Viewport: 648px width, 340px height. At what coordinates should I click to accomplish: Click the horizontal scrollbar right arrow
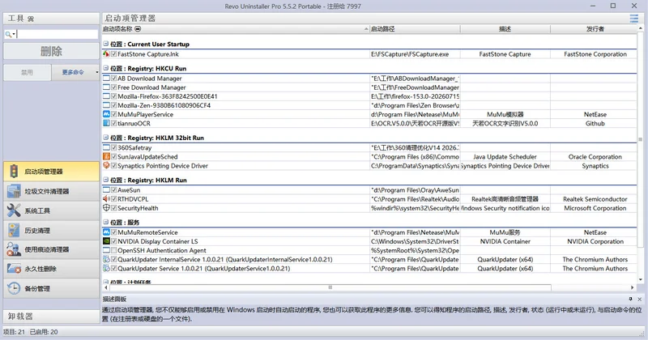tap(633, 287)
